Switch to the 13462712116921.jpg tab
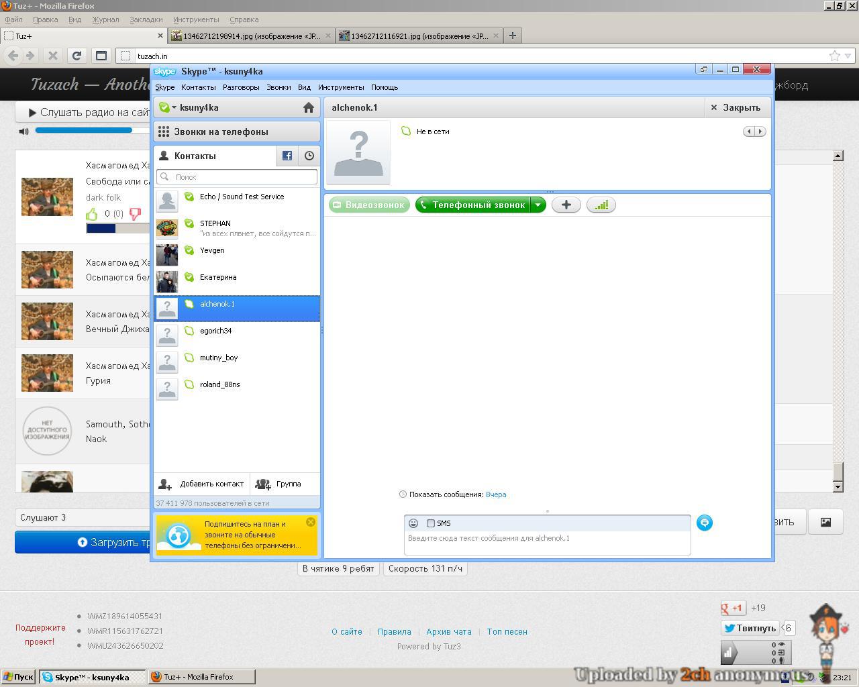 coord(419,36)
